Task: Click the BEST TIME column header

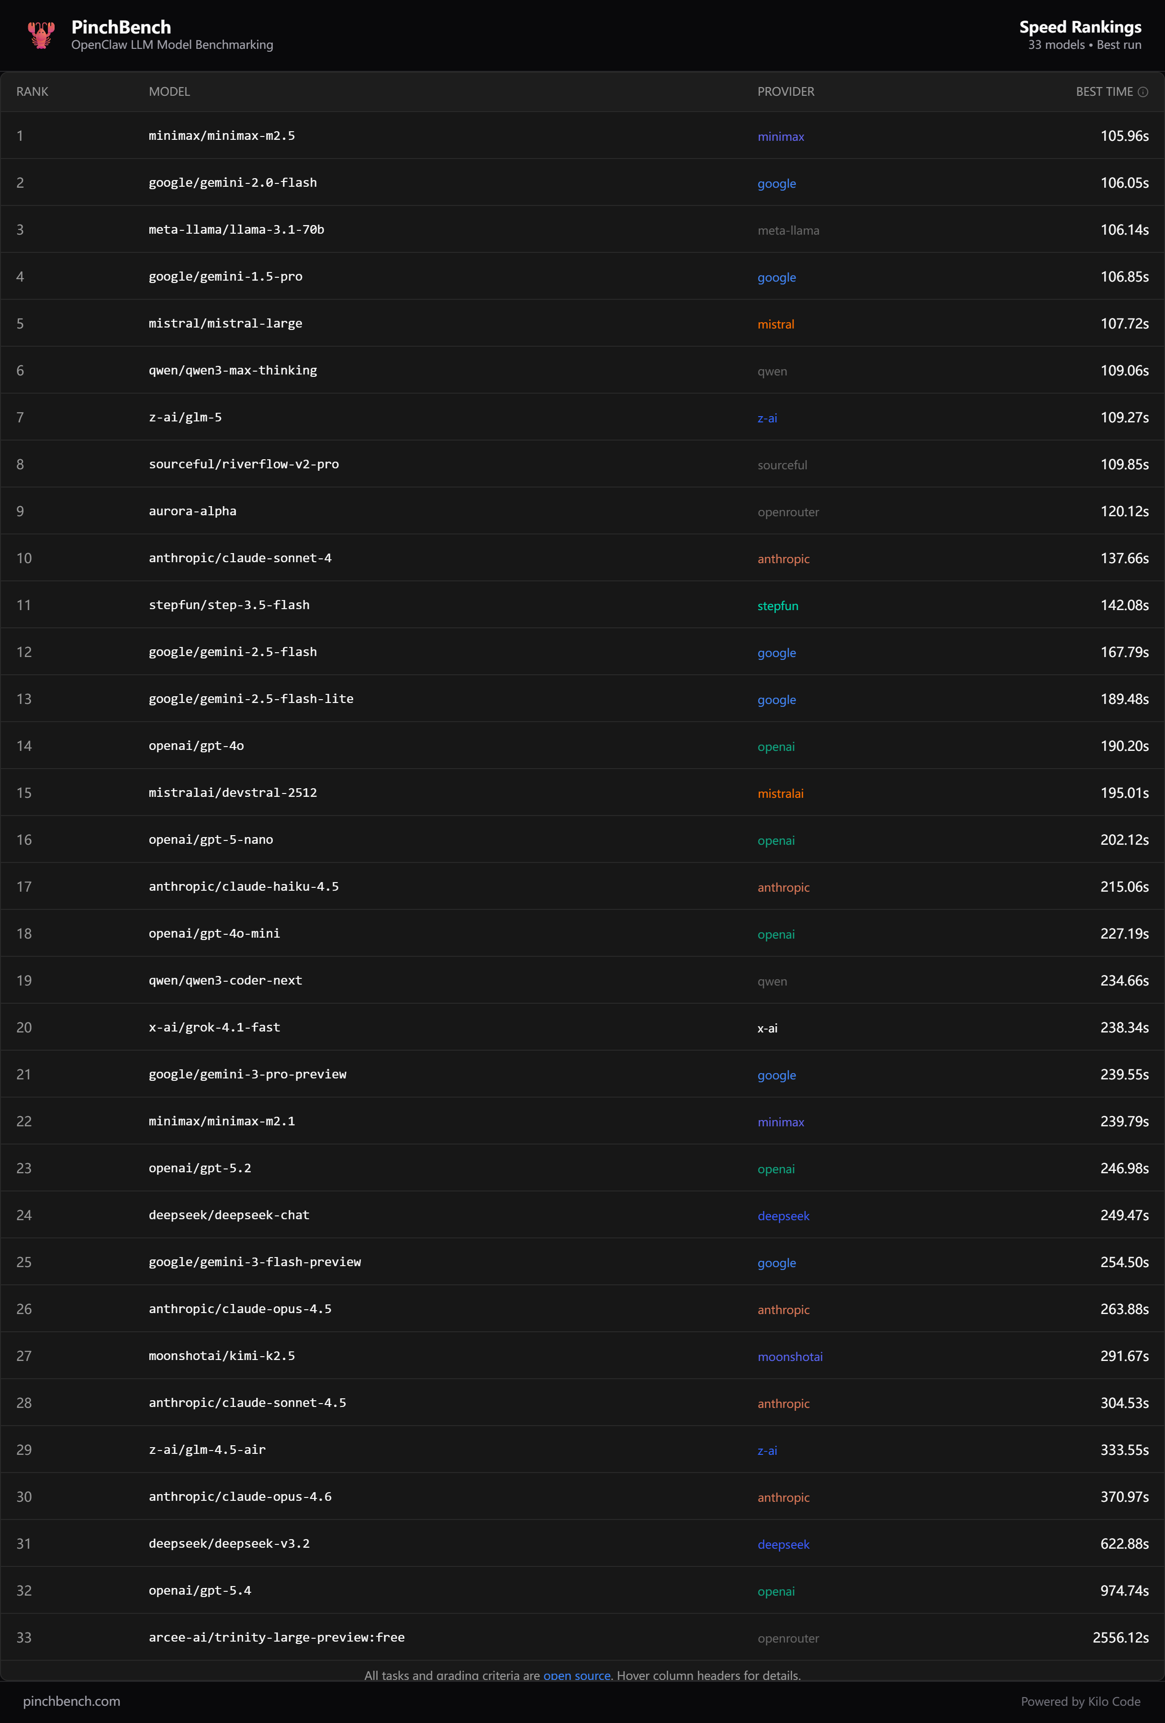Action: [x=1103, y=92]
